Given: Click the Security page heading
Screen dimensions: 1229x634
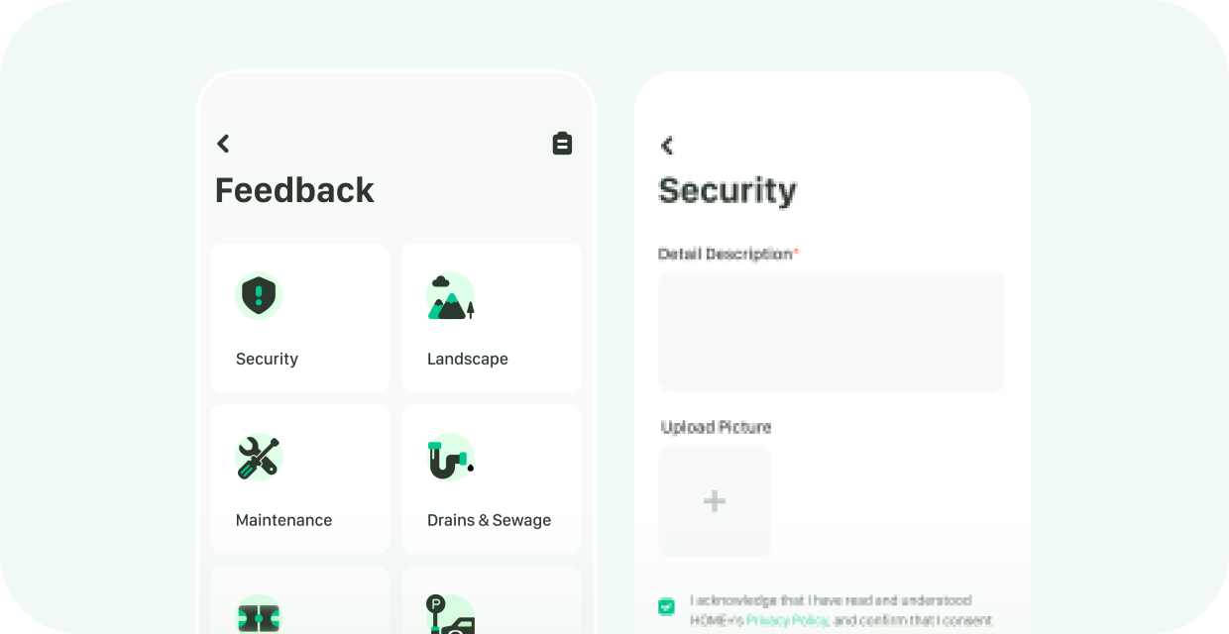Looking at the screenshot, I should 727,190.
